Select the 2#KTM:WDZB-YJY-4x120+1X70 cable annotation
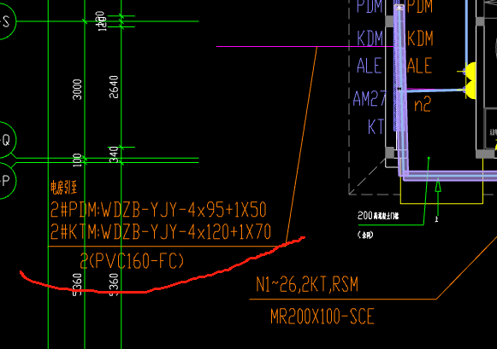497x349 pixels. click(161, 232)
